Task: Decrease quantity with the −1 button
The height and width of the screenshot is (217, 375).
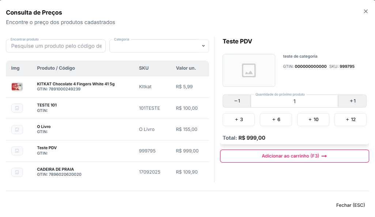Action: [x=237, y=101]
